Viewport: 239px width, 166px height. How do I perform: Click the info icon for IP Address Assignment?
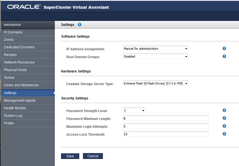pyautogui.click(x=224, y=48)
